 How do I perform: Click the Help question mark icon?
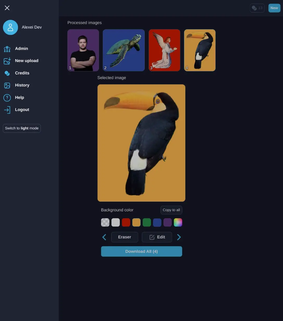(7, 98)
